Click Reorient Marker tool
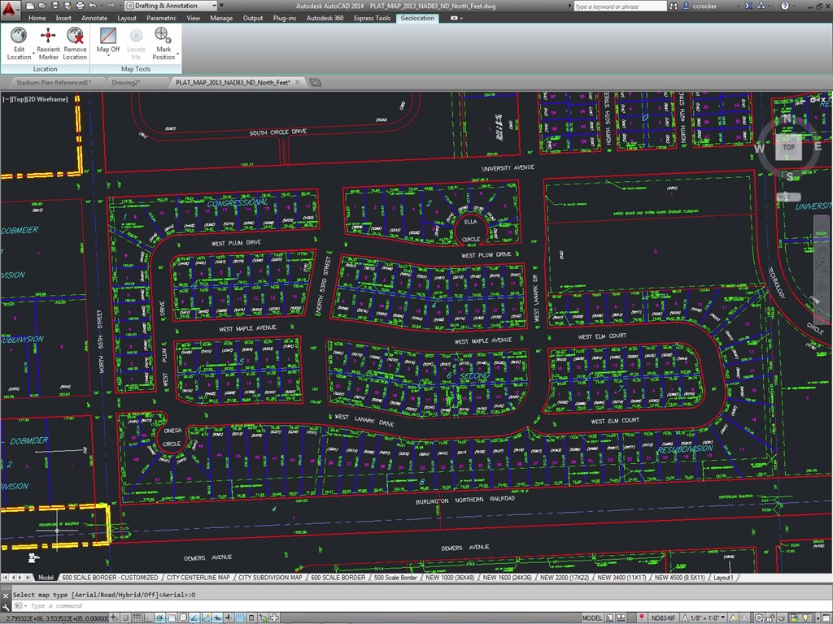Screen dimensions: 833x624 point(48,44)
